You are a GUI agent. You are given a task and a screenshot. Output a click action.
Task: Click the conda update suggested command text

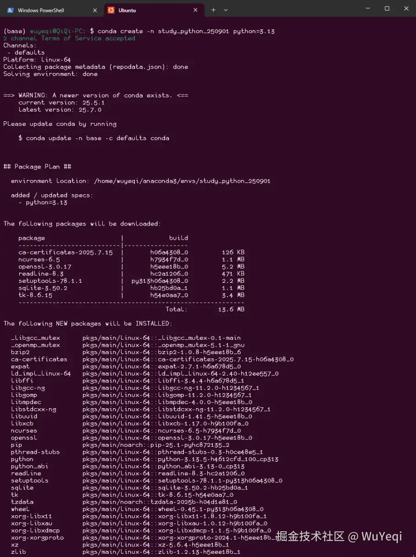click(x=97, y=138)
